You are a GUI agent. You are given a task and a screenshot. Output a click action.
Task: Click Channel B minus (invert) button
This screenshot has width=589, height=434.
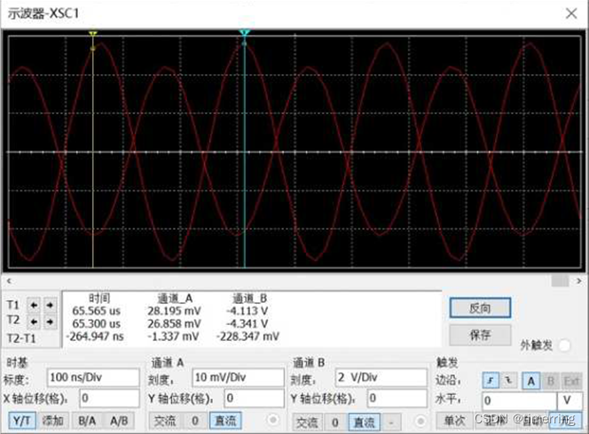pos(391,422)
